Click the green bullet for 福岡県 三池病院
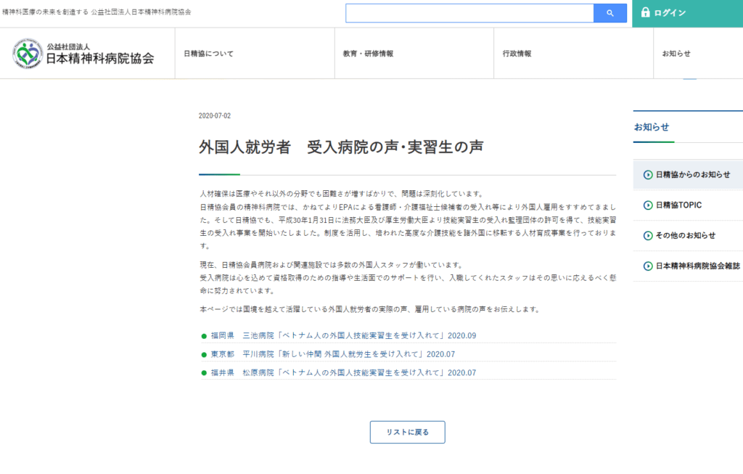 [x=204, y=336]
